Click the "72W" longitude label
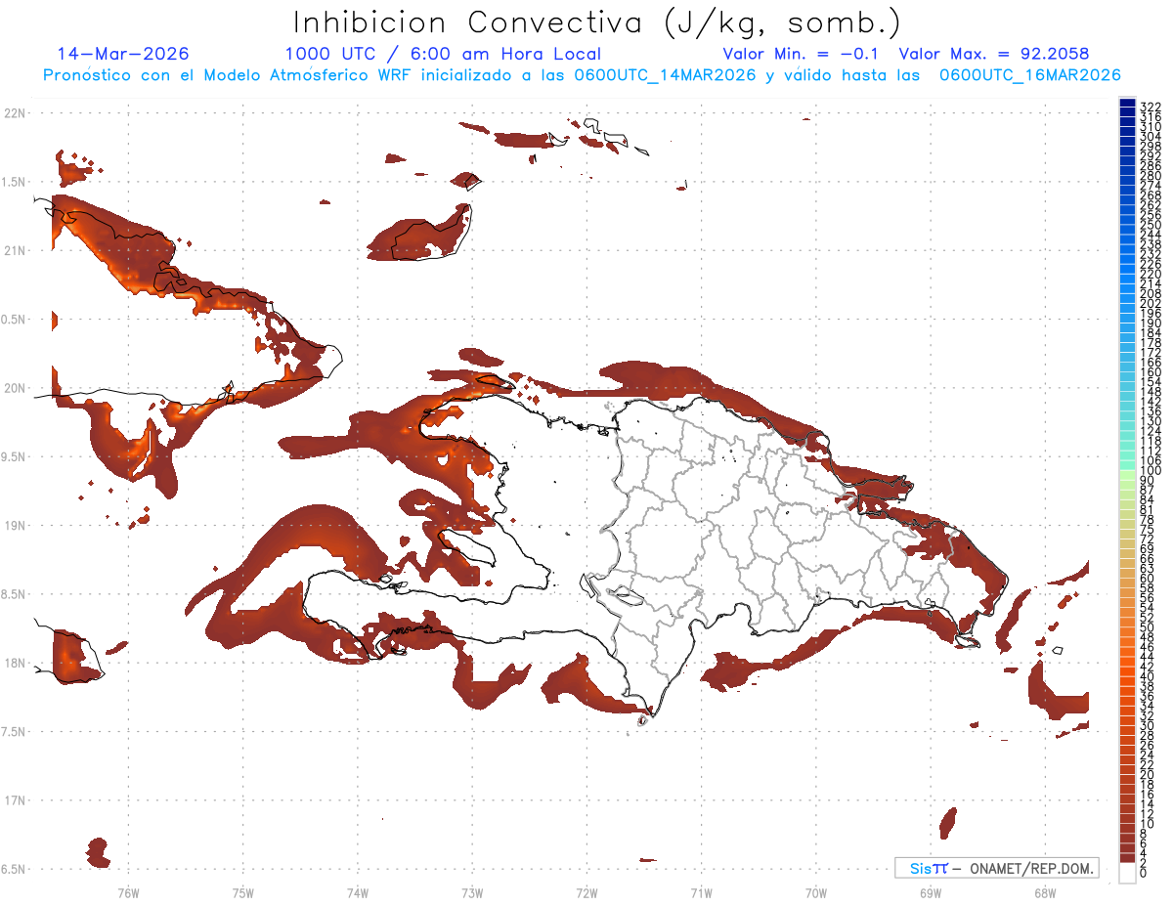 coord(586,892)
